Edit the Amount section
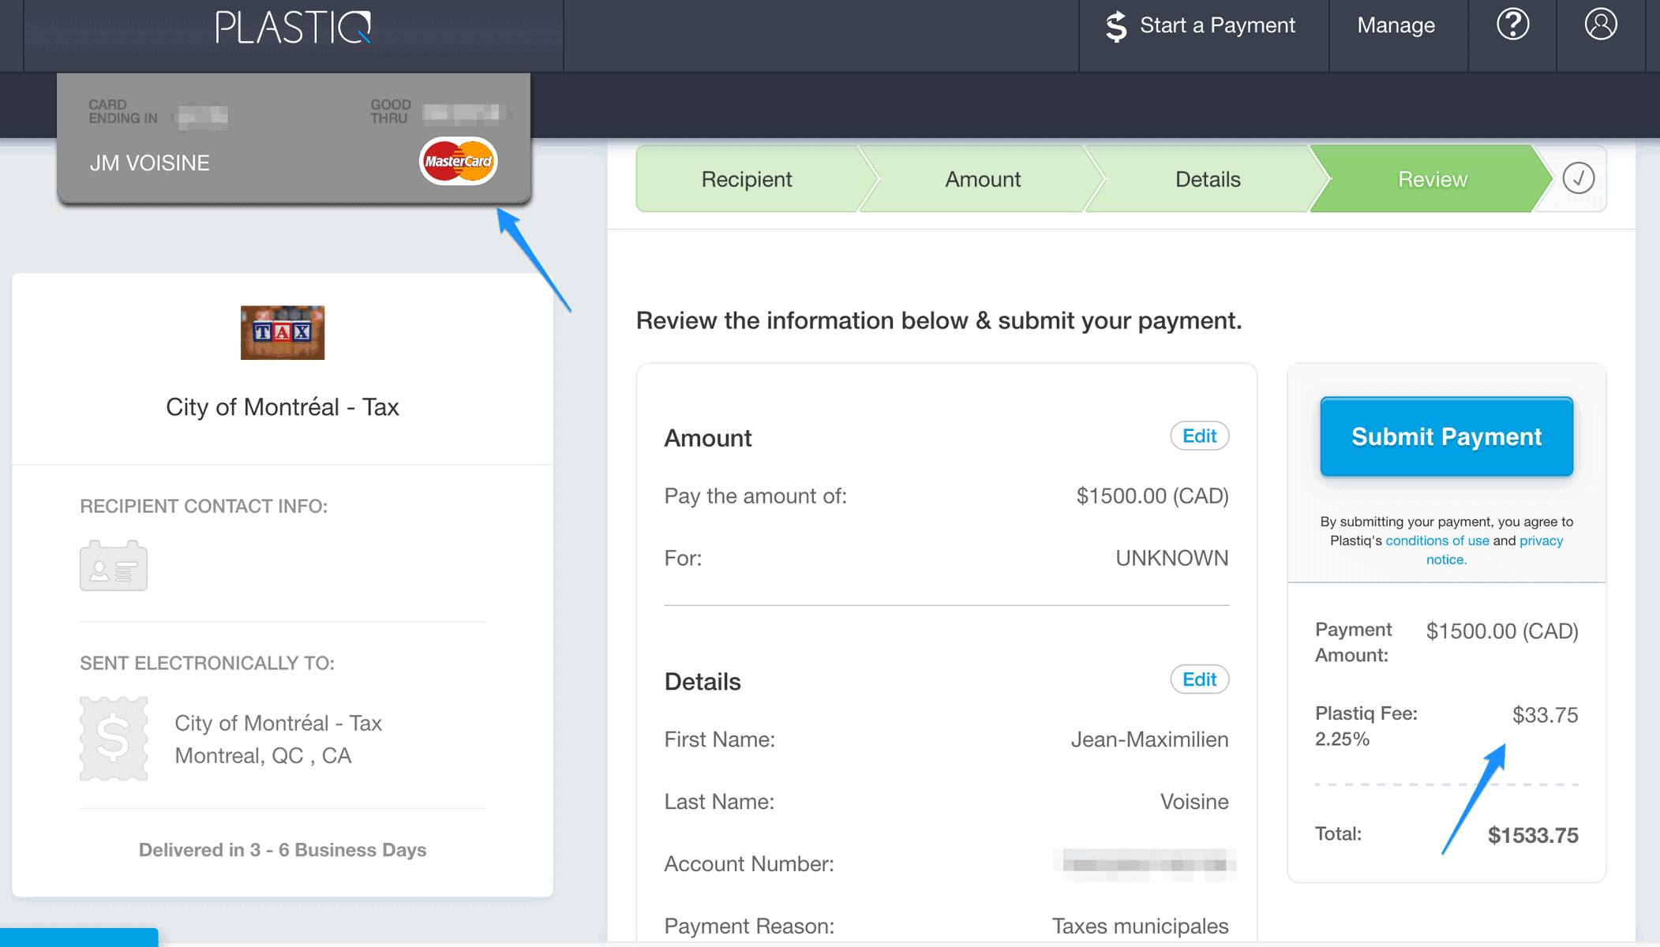The width and height of the screenshot is (1660, 947). tap(1198, 436)
